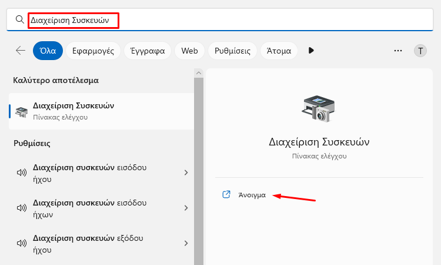Expand the Διαχείριση συσκευών εισόδου ήχου chevron
This screenshot has width=441, height=265.
[186, 173]
